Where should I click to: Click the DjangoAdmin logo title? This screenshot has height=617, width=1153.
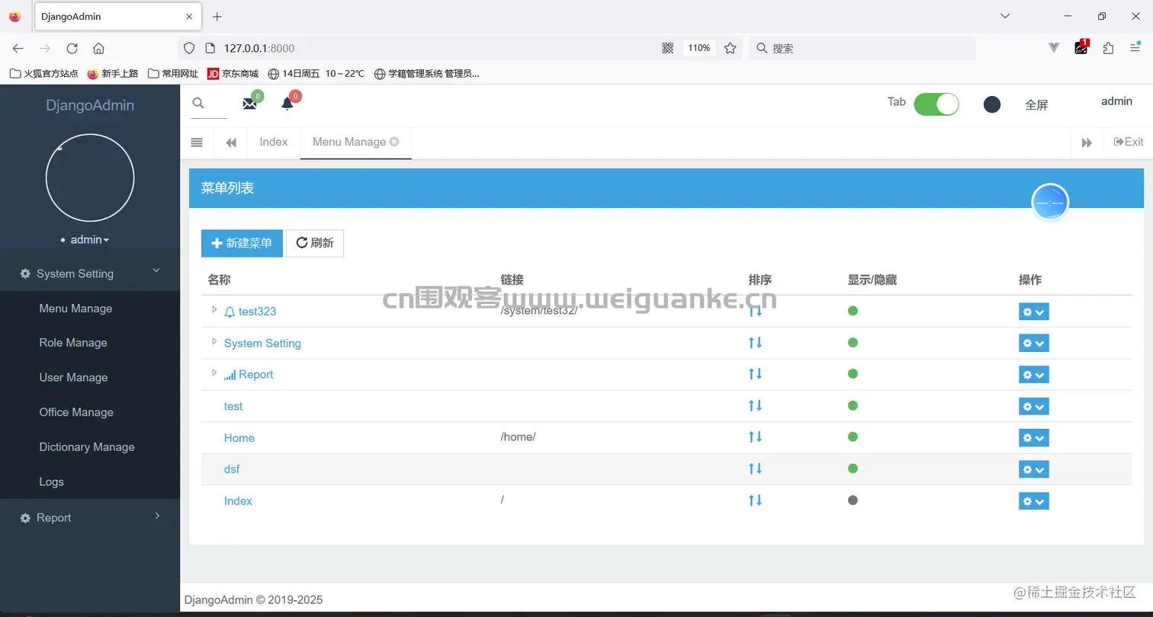[x=90, y=106]
